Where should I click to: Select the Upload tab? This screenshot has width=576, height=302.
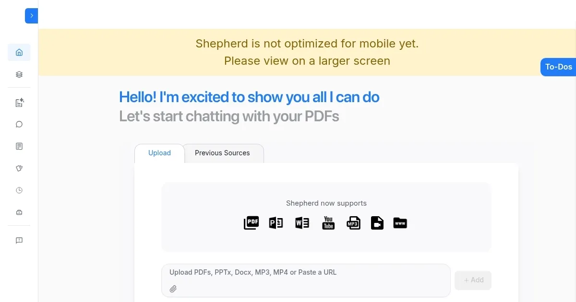(x=159, y=153)
